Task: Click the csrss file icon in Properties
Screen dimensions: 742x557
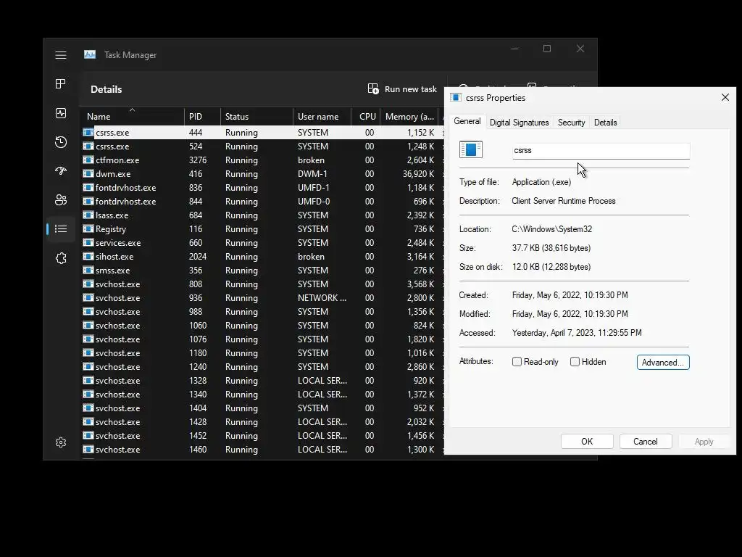Action: pyautogui.click(x=471, y=149)
